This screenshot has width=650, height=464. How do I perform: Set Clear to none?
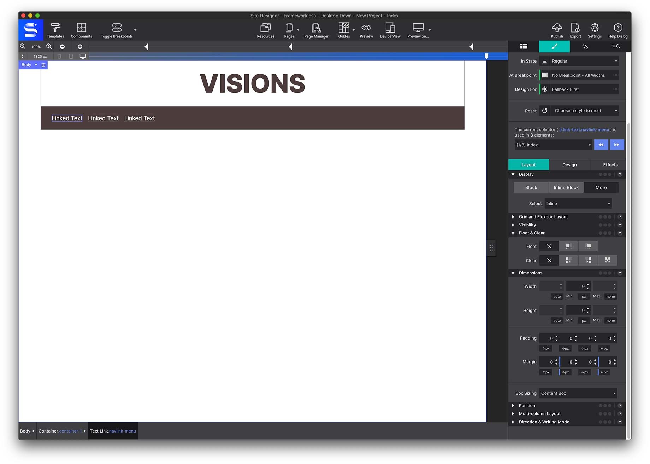pyautogui.click(x=549, y=260)
